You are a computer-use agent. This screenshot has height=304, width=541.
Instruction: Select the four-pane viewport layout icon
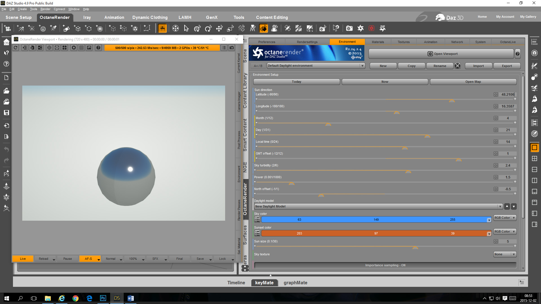point(534,158)
